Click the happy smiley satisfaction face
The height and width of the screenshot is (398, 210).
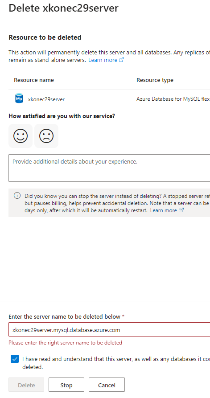(x=21, y=136)
